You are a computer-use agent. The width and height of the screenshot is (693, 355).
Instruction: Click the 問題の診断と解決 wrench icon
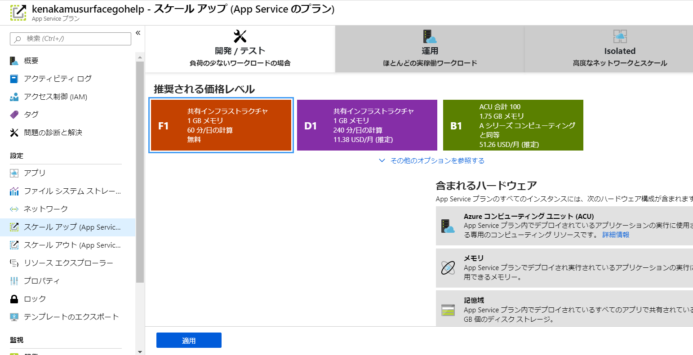pyautogui.click(x=14, y=133)
